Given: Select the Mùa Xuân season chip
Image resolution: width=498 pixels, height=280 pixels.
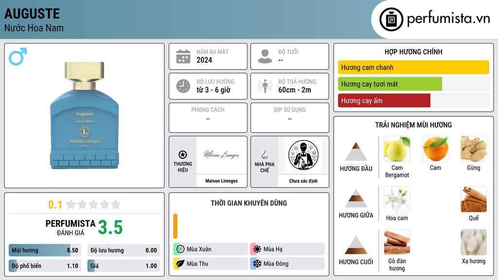Looking at the screenshot, I should [x=211, y=249].
